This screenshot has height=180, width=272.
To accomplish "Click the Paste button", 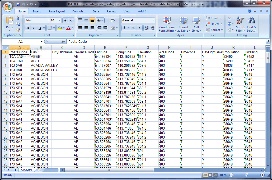I will [x=10, y=24].
